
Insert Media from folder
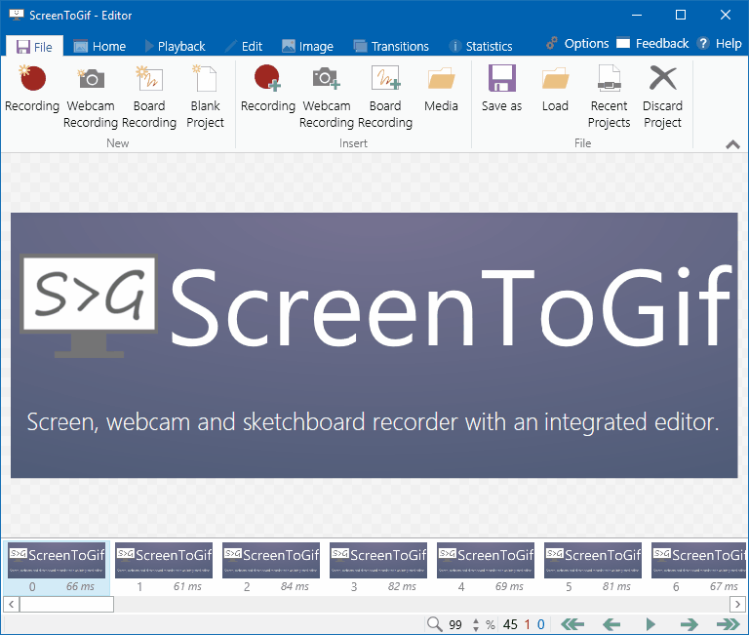pos(441,90)
